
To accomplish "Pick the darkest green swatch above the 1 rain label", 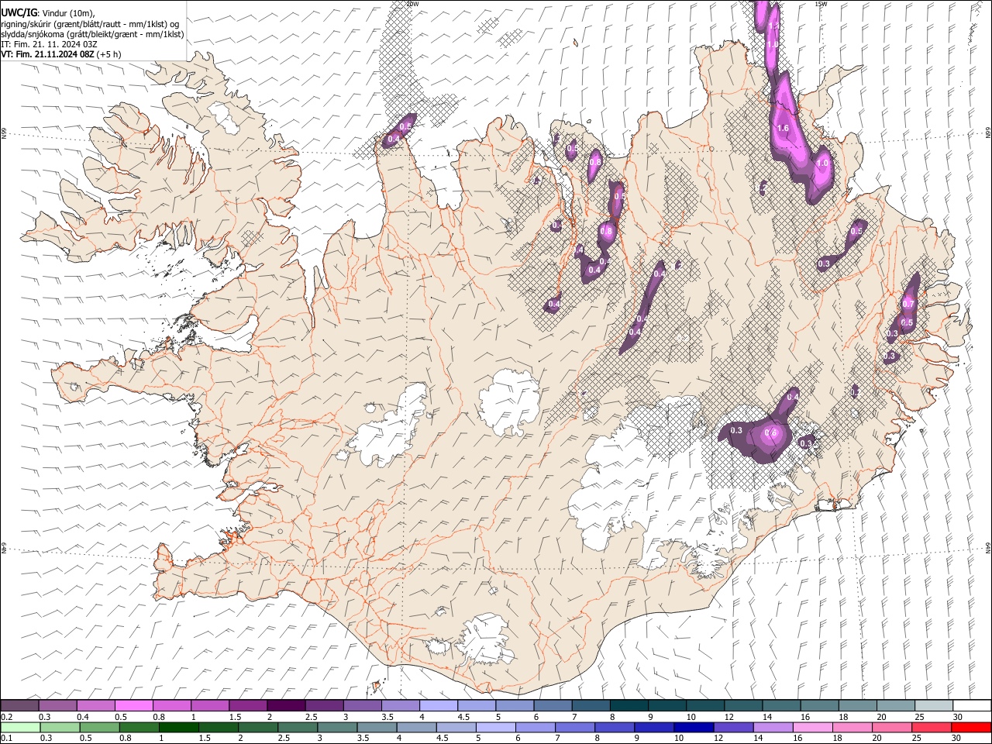I will [x=177, y=728].
